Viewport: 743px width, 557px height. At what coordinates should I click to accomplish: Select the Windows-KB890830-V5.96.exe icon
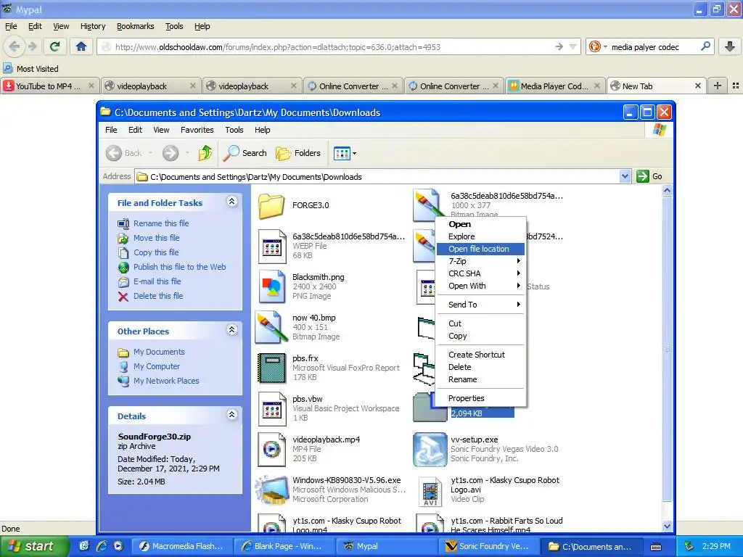[271, 490]
